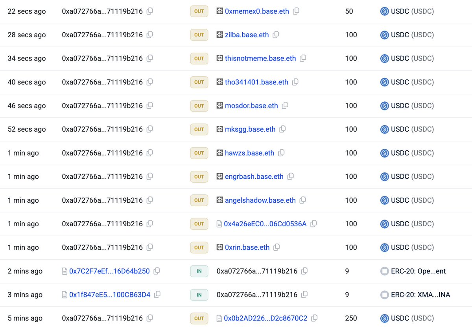Select the 250 amount value

click(x=351, y=318)
